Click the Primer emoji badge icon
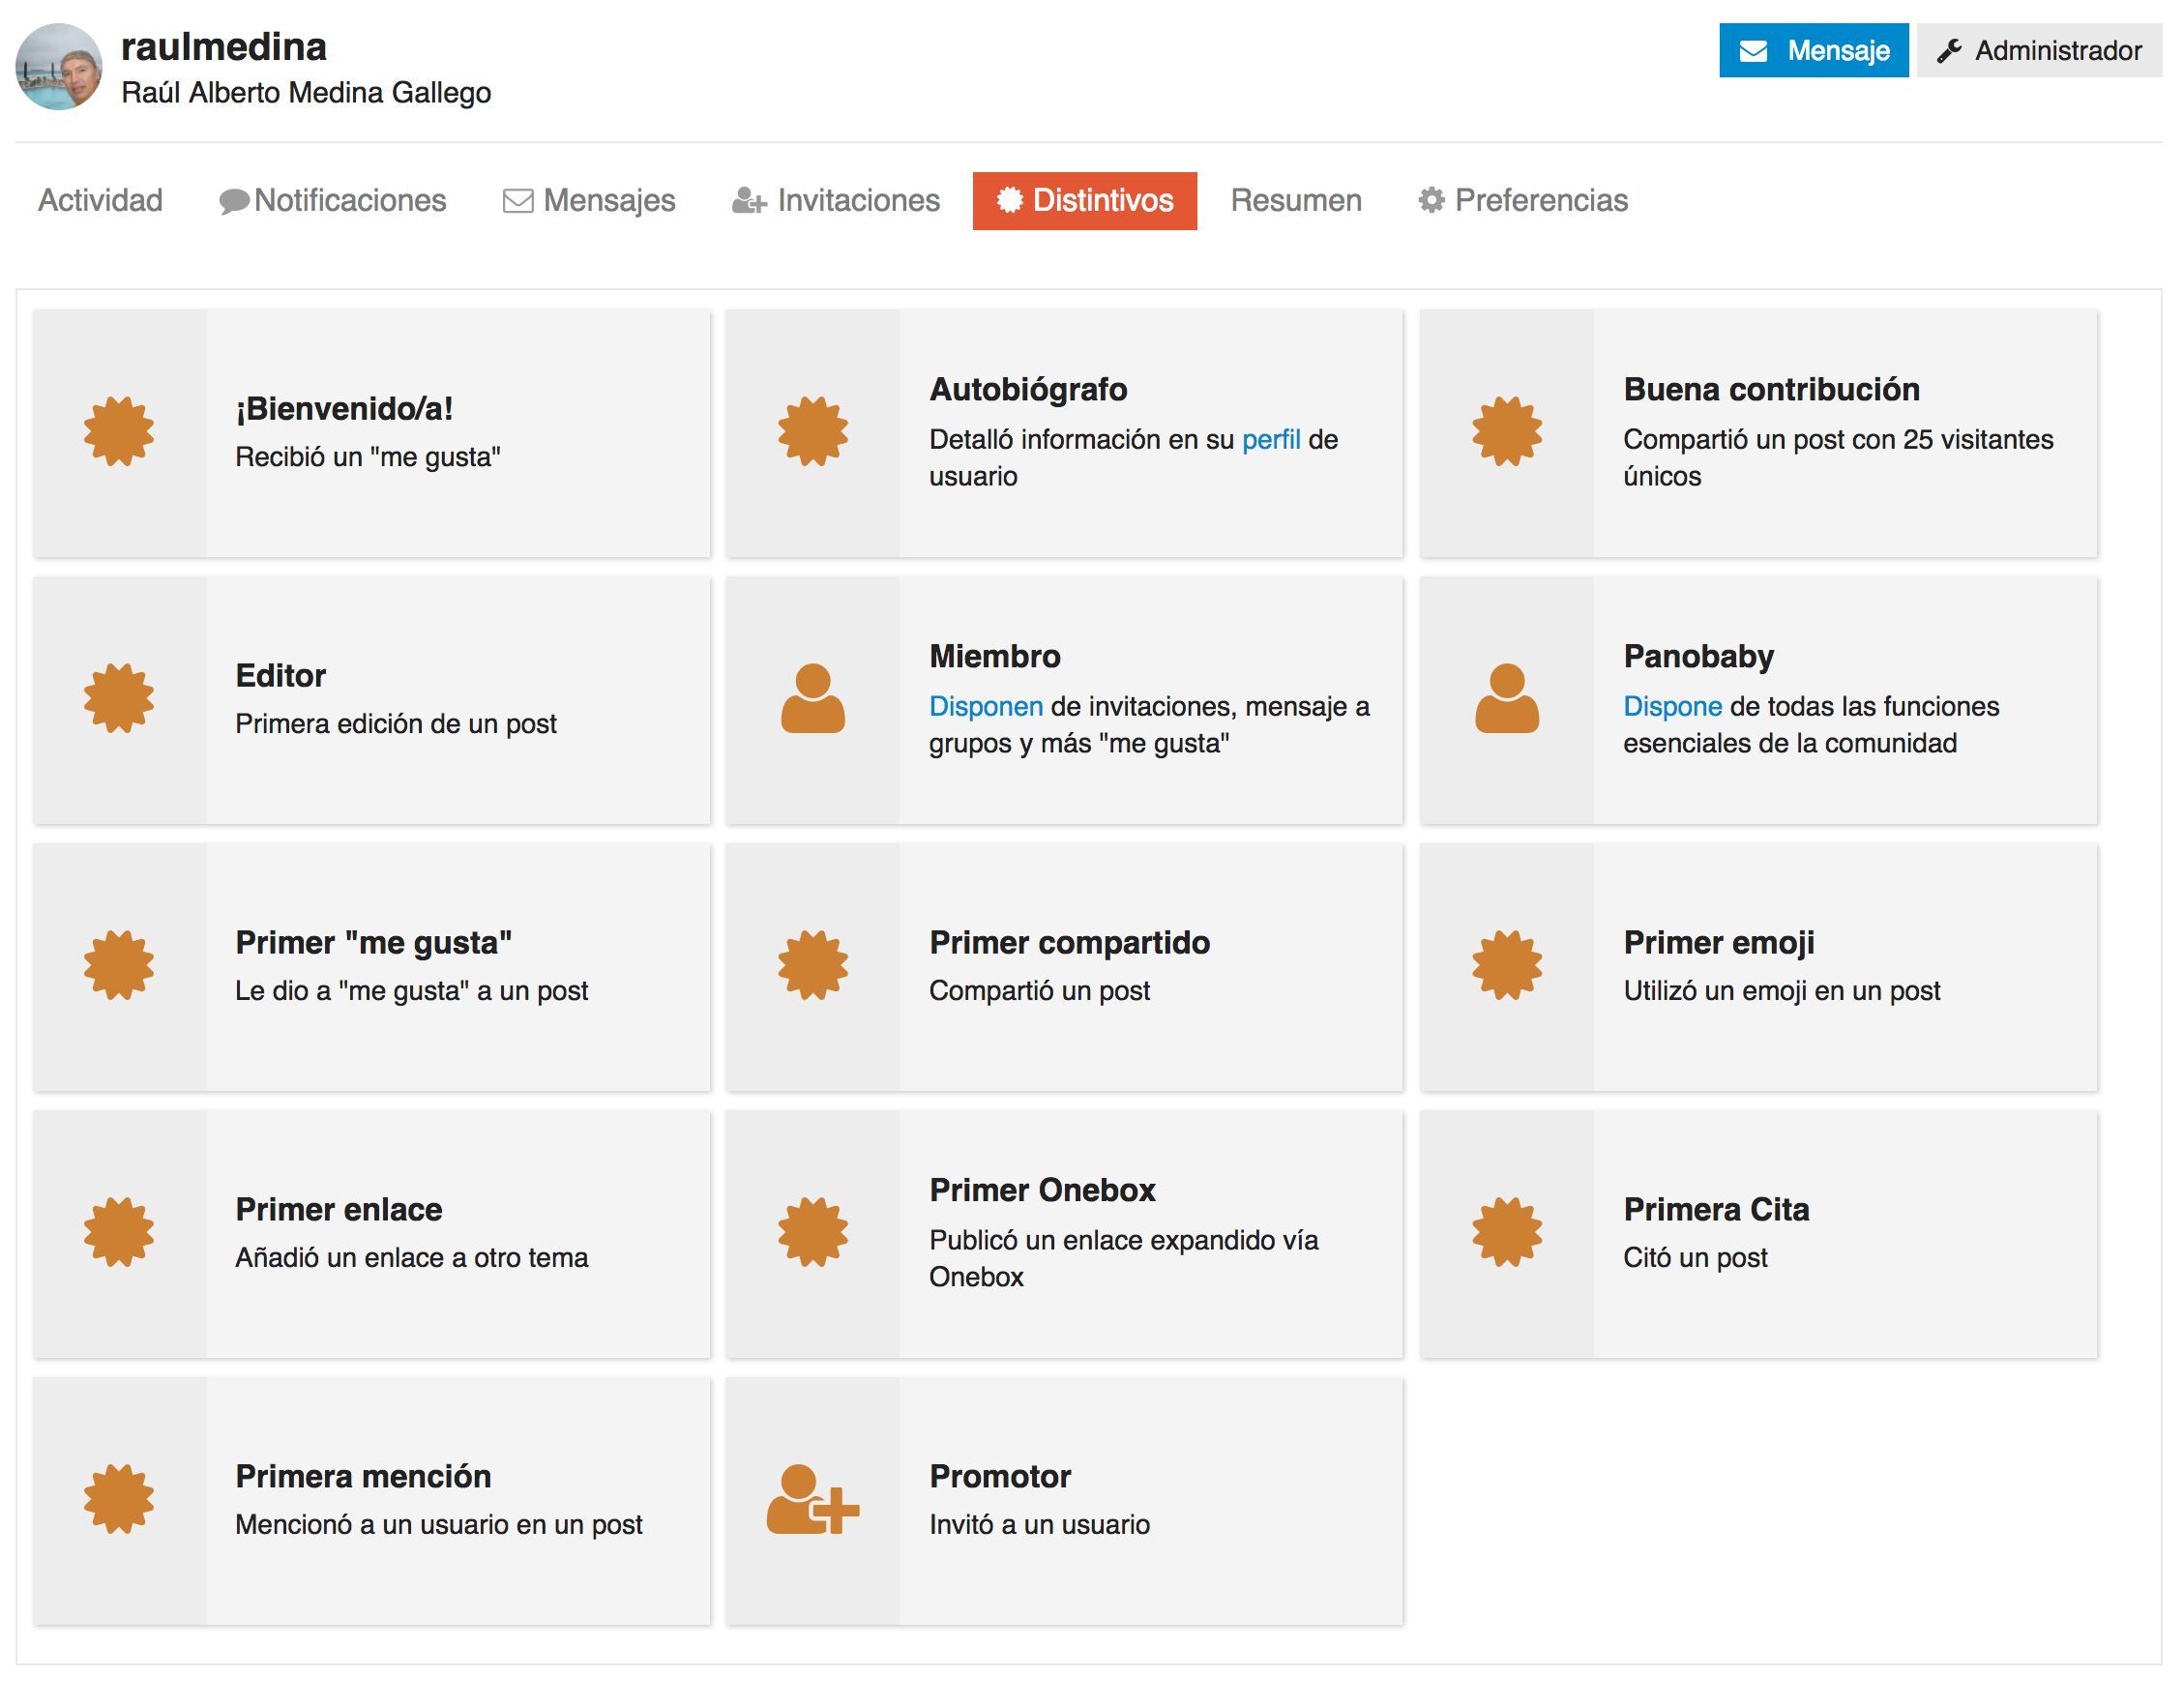 point(1507,965)
